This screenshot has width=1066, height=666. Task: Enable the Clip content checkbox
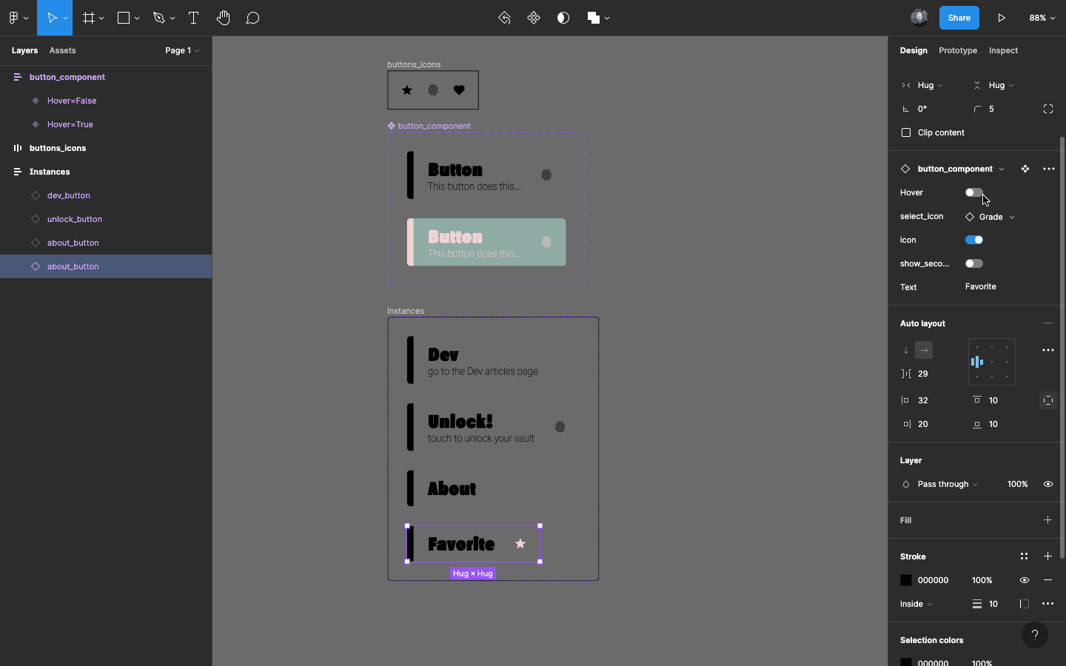click(x=906, y=132)
